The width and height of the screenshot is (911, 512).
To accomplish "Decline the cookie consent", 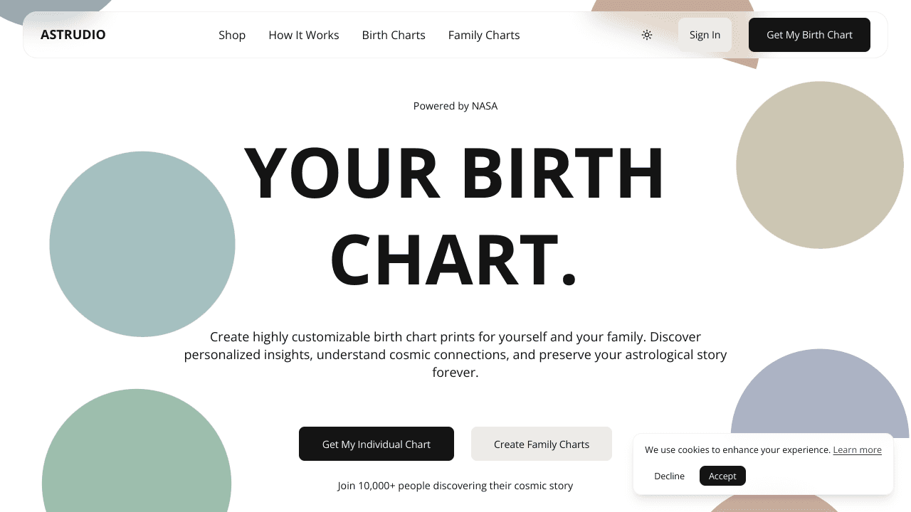I will point(669,476).
